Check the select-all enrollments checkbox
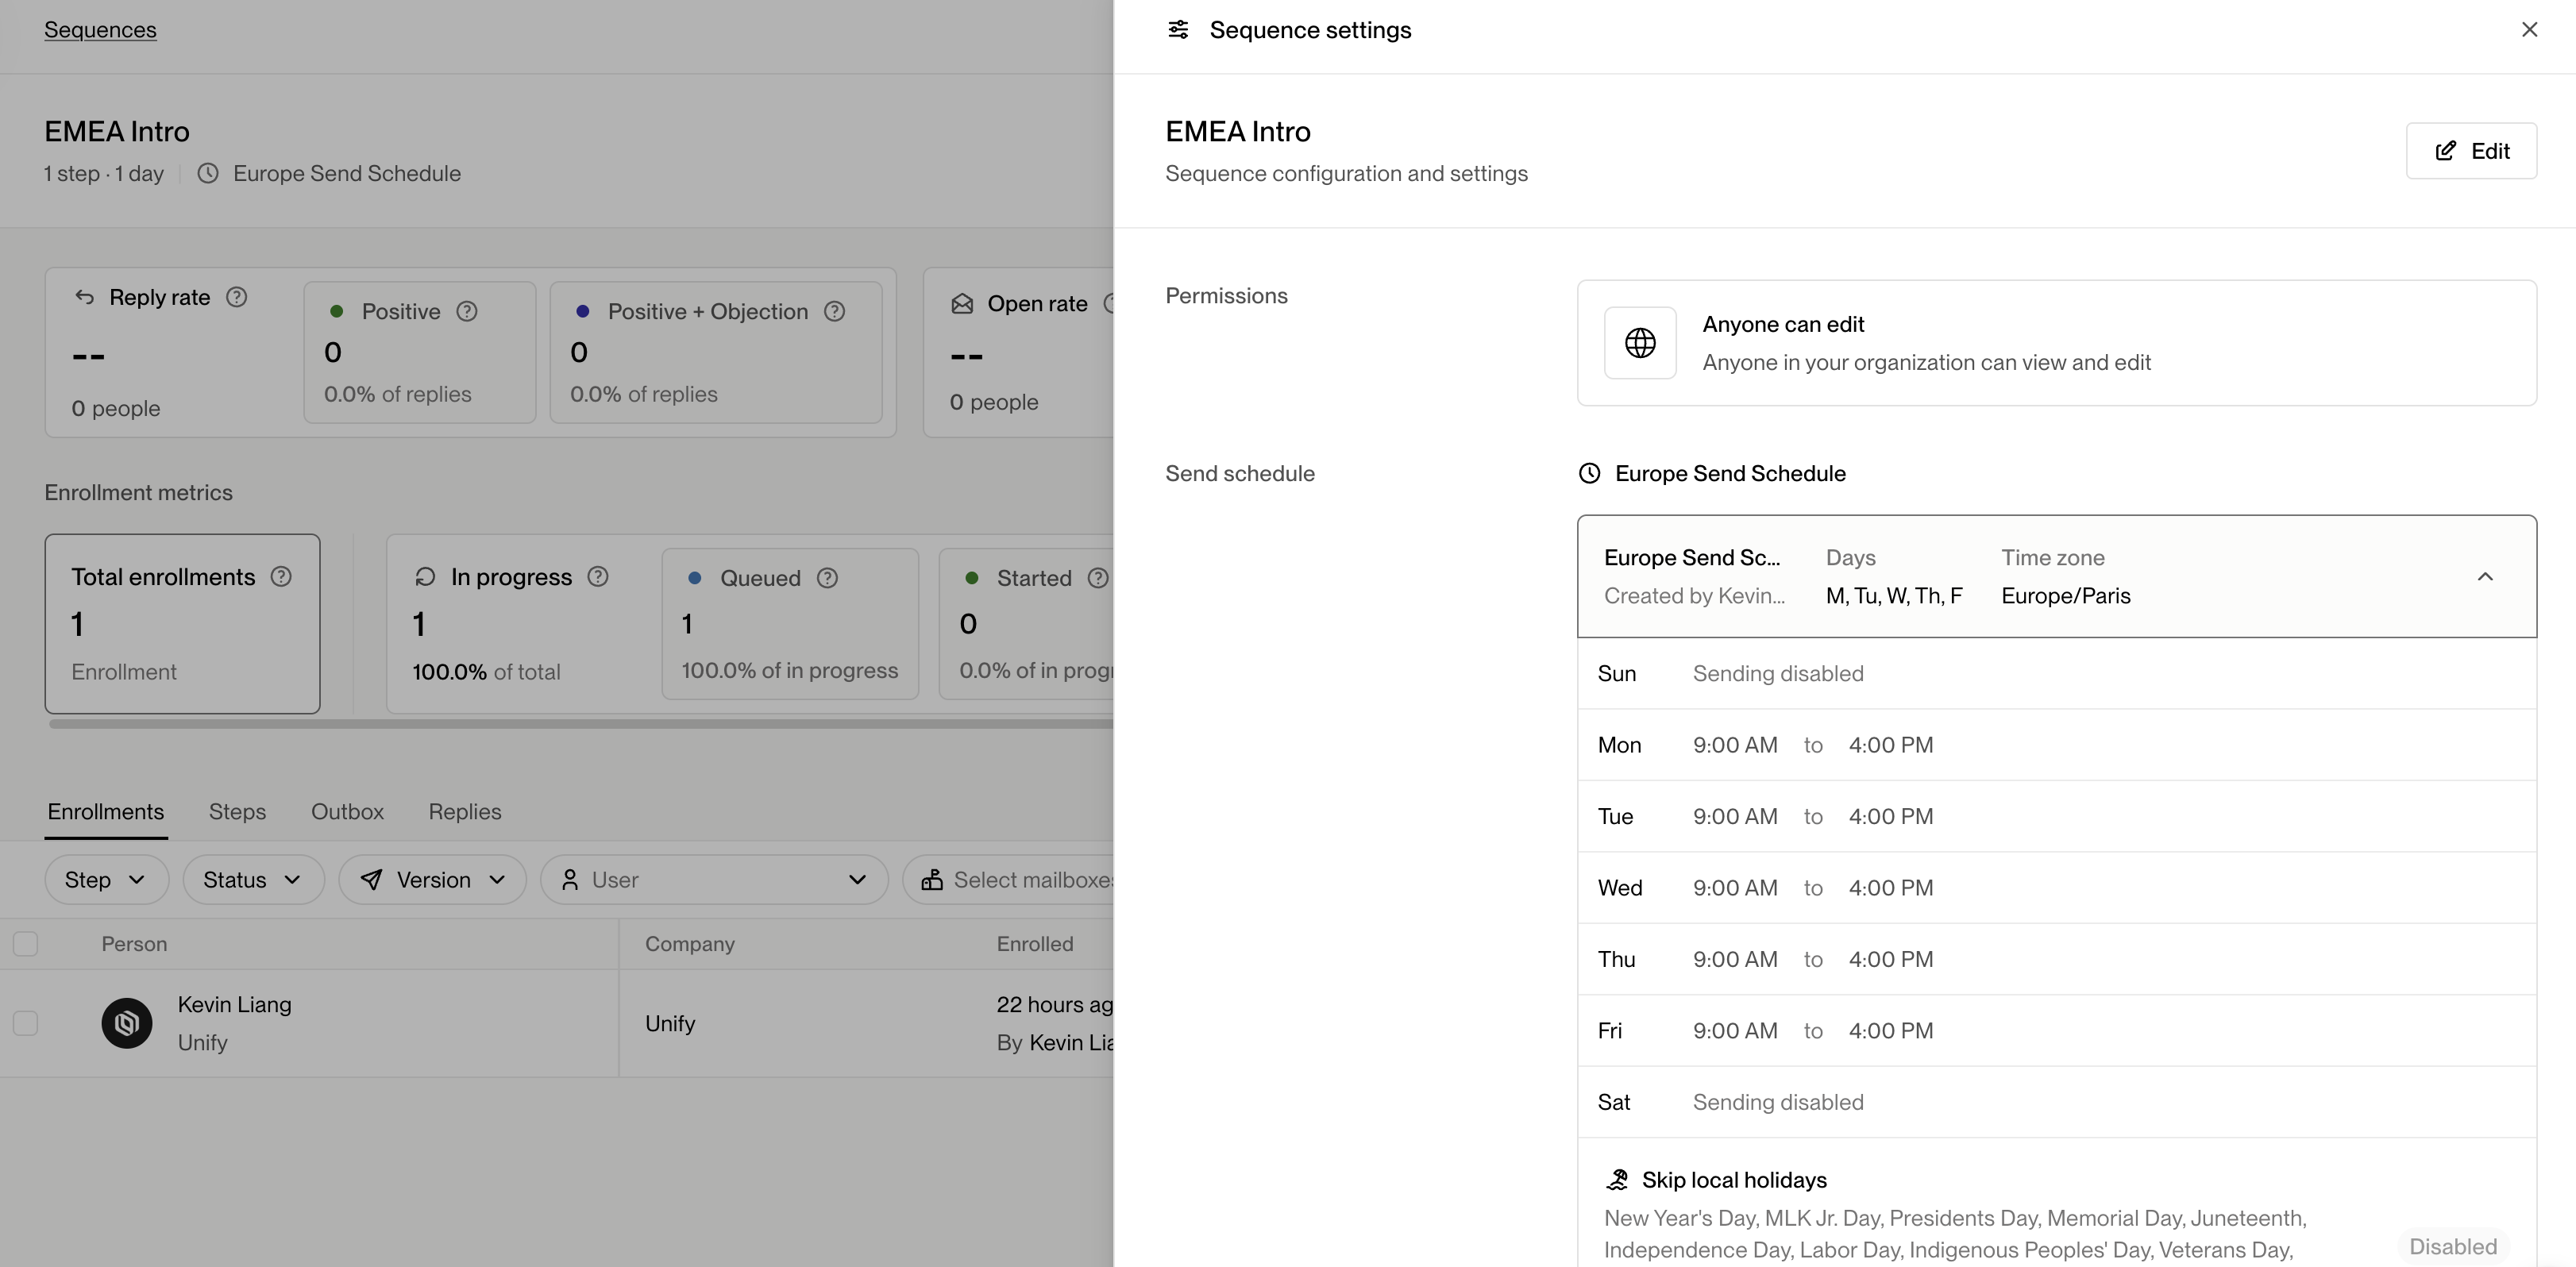2576x1267 pixels. click(26, 943)
